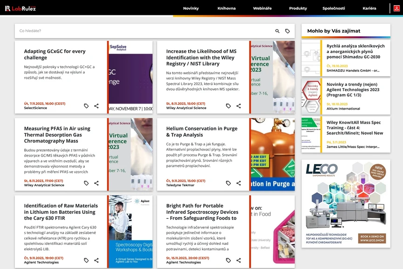Open 'Bright Path for Portable Infrared' title
Screen dimensions: 403x269
point(202,212)
